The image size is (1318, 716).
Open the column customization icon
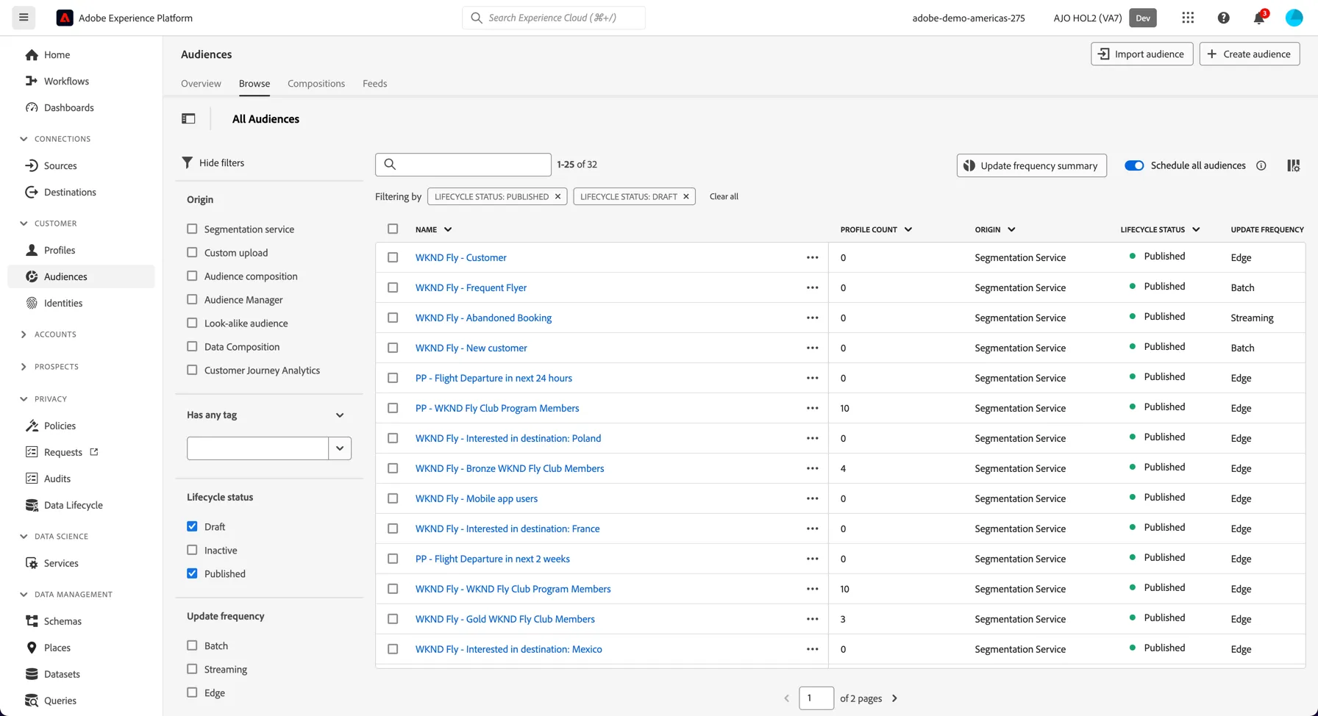coord(1293,165)
